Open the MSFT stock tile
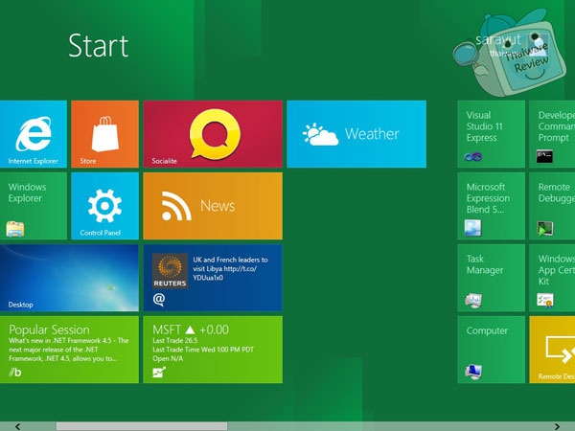This screenshot has height=431, width=575. coord(213,350)
